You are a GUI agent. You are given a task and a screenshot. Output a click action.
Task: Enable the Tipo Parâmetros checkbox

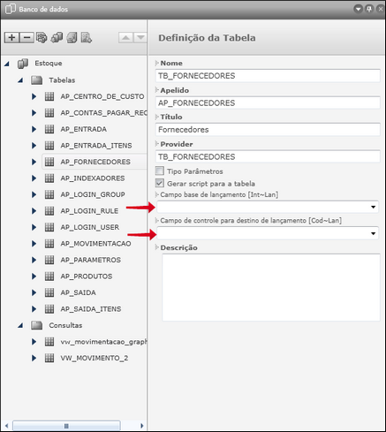(160, 171)
